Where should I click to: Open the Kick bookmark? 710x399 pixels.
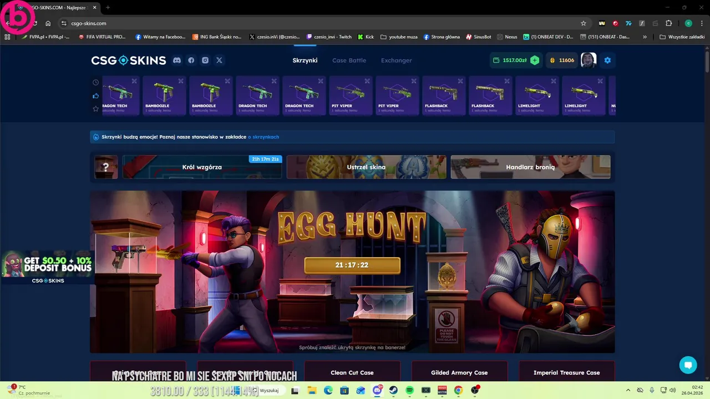pyautogui.click(x=366, y=37)
